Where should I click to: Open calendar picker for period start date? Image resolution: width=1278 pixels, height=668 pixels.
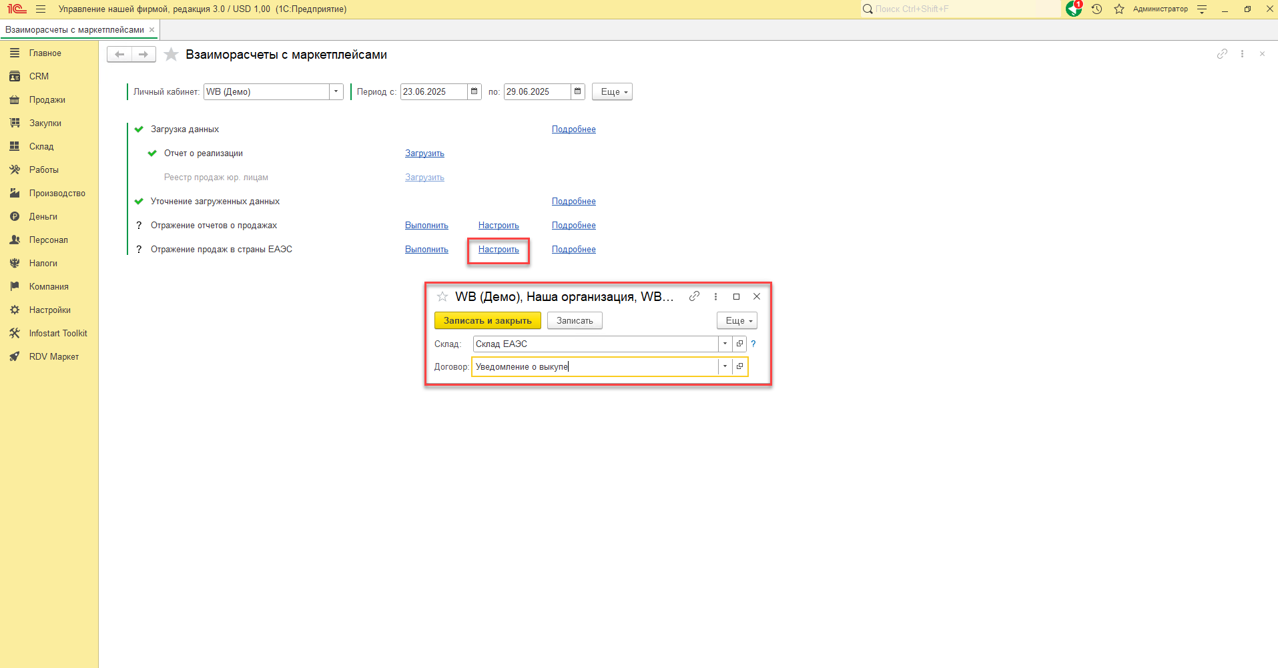click(474, 91)
